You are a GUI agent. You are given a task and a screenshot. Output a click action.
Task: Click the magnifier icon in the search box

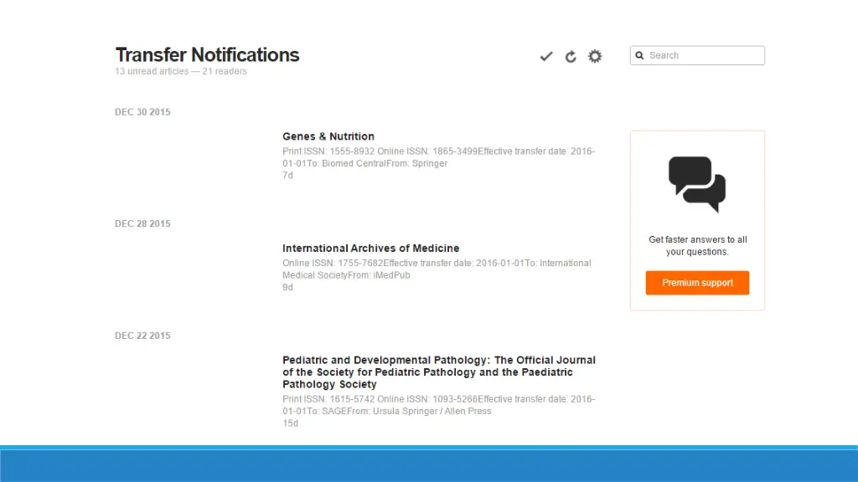point(639,56)
